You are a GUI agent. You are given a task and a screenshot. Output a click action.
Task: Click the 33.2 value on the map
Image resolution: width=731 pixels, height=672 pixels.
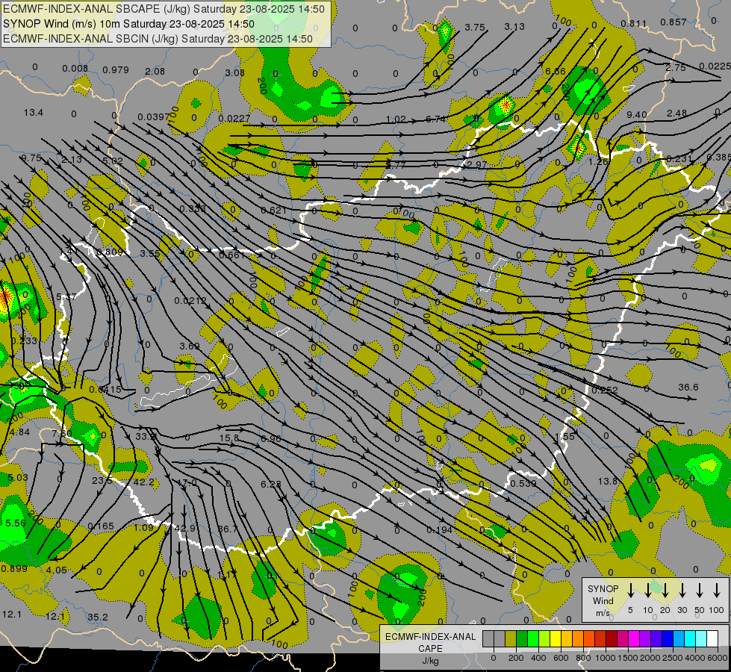[x=146, y=437]
